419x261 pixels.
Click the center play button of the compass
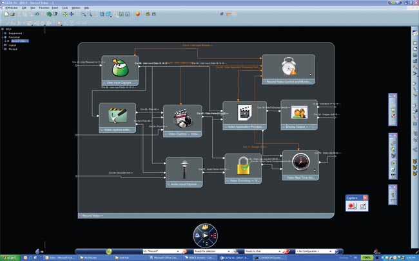click(x=205, y=235)
